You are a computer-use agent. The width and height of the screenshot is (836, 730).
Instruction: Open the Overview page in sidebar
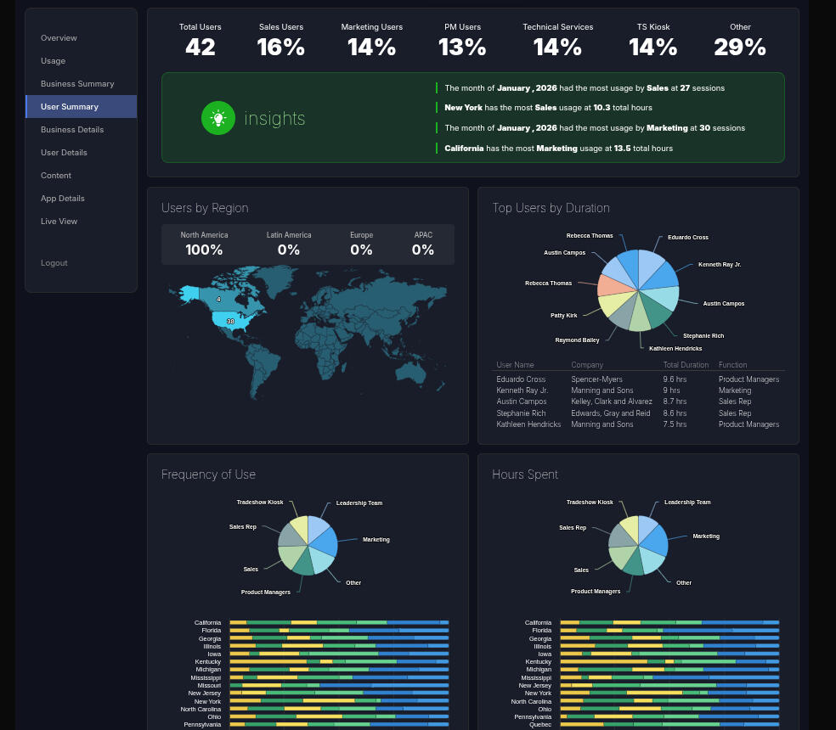59,38
